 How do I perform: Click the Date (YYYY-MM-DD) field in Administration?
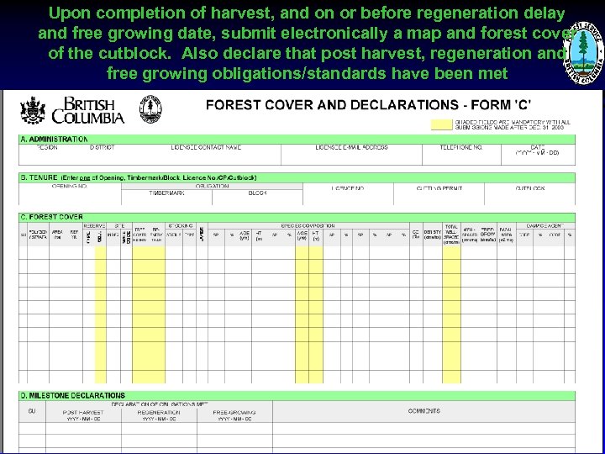pyautogui.click(x=538, y=155)
